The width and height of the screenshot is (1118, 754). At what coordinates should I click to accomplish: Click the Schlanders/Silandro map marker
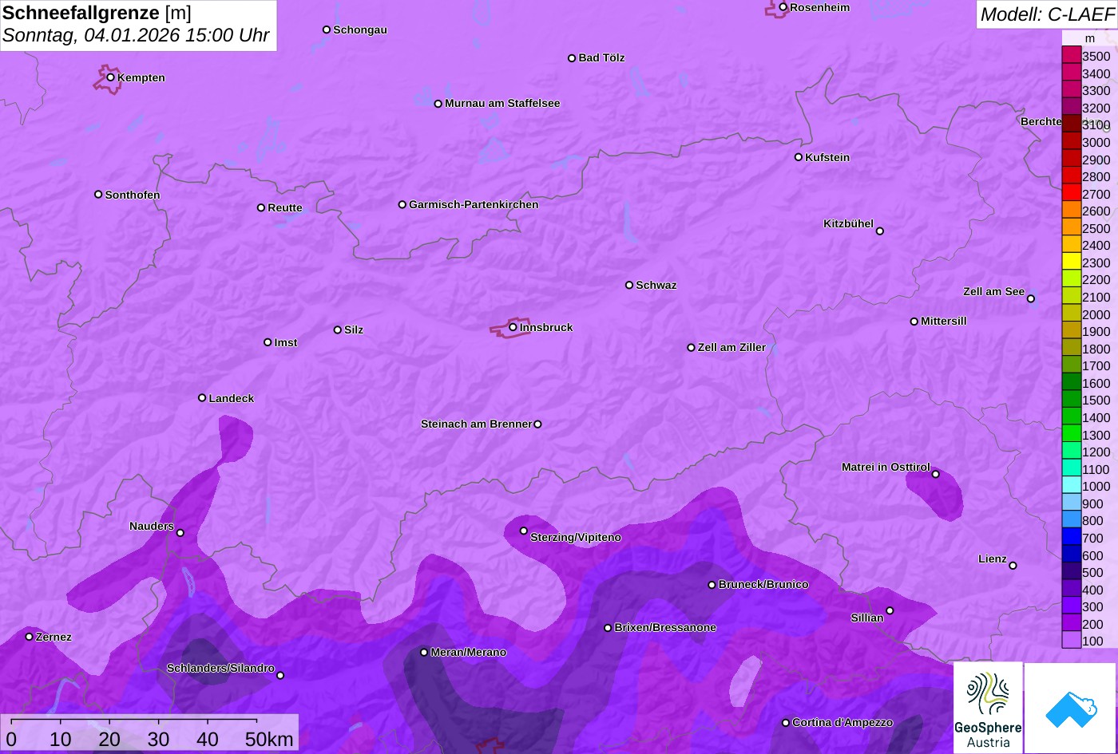click(280, 676)
